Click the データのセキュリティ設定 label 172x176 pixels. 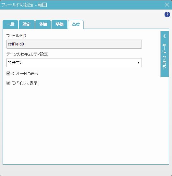tap(27, 54)
